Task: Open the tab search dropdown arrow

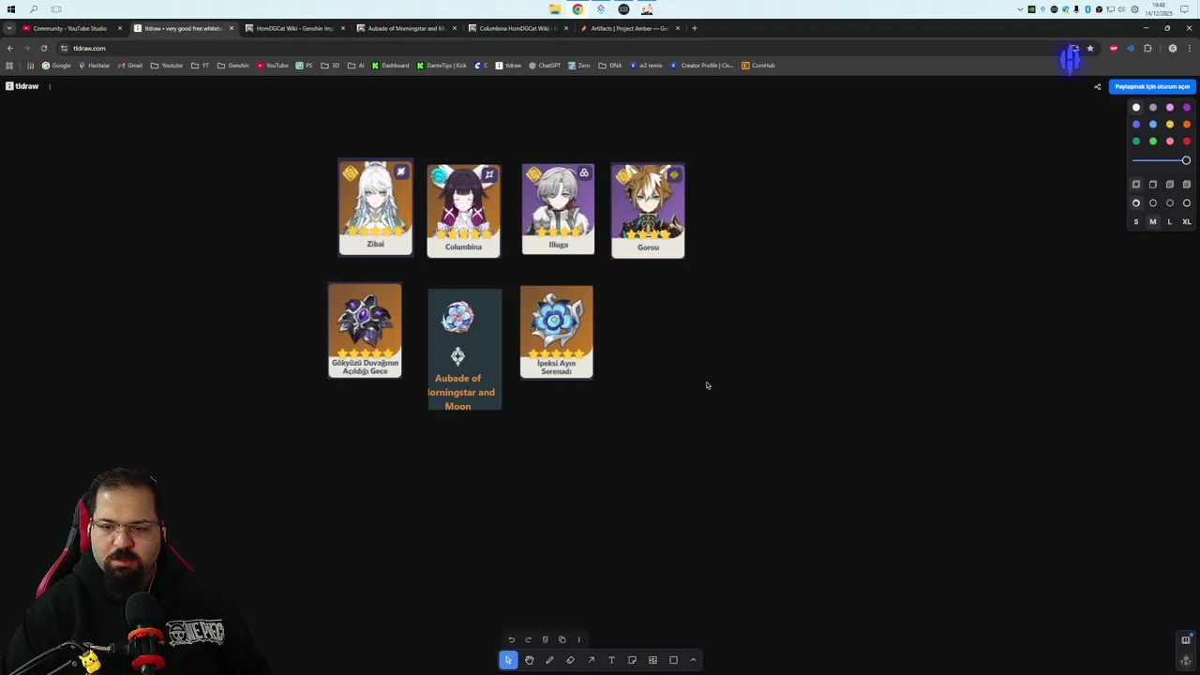Action: pyautogui.click(x=8, y=28)
